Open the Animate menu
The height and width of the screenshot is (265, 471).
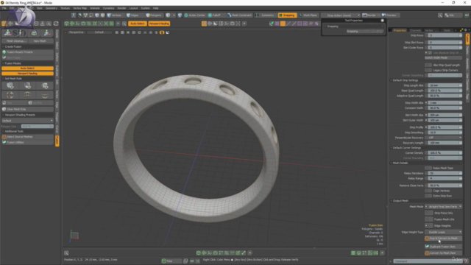(x=95, y=8)
